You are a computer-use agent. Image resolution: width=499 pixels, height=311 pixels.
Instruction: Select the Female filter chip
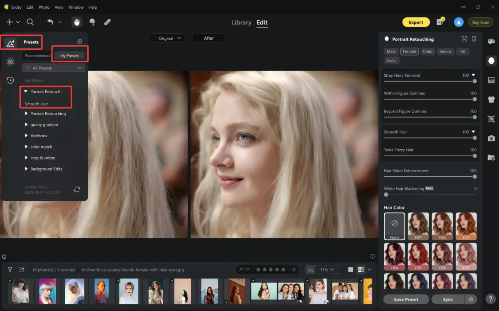pyautogui.click(x=409, y=51)
